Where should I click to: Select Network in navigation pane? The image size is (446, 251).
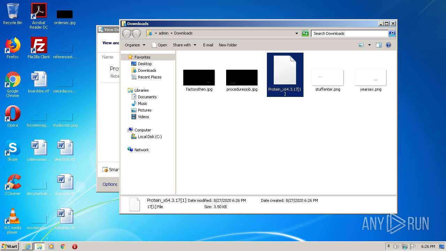[141, 150]
